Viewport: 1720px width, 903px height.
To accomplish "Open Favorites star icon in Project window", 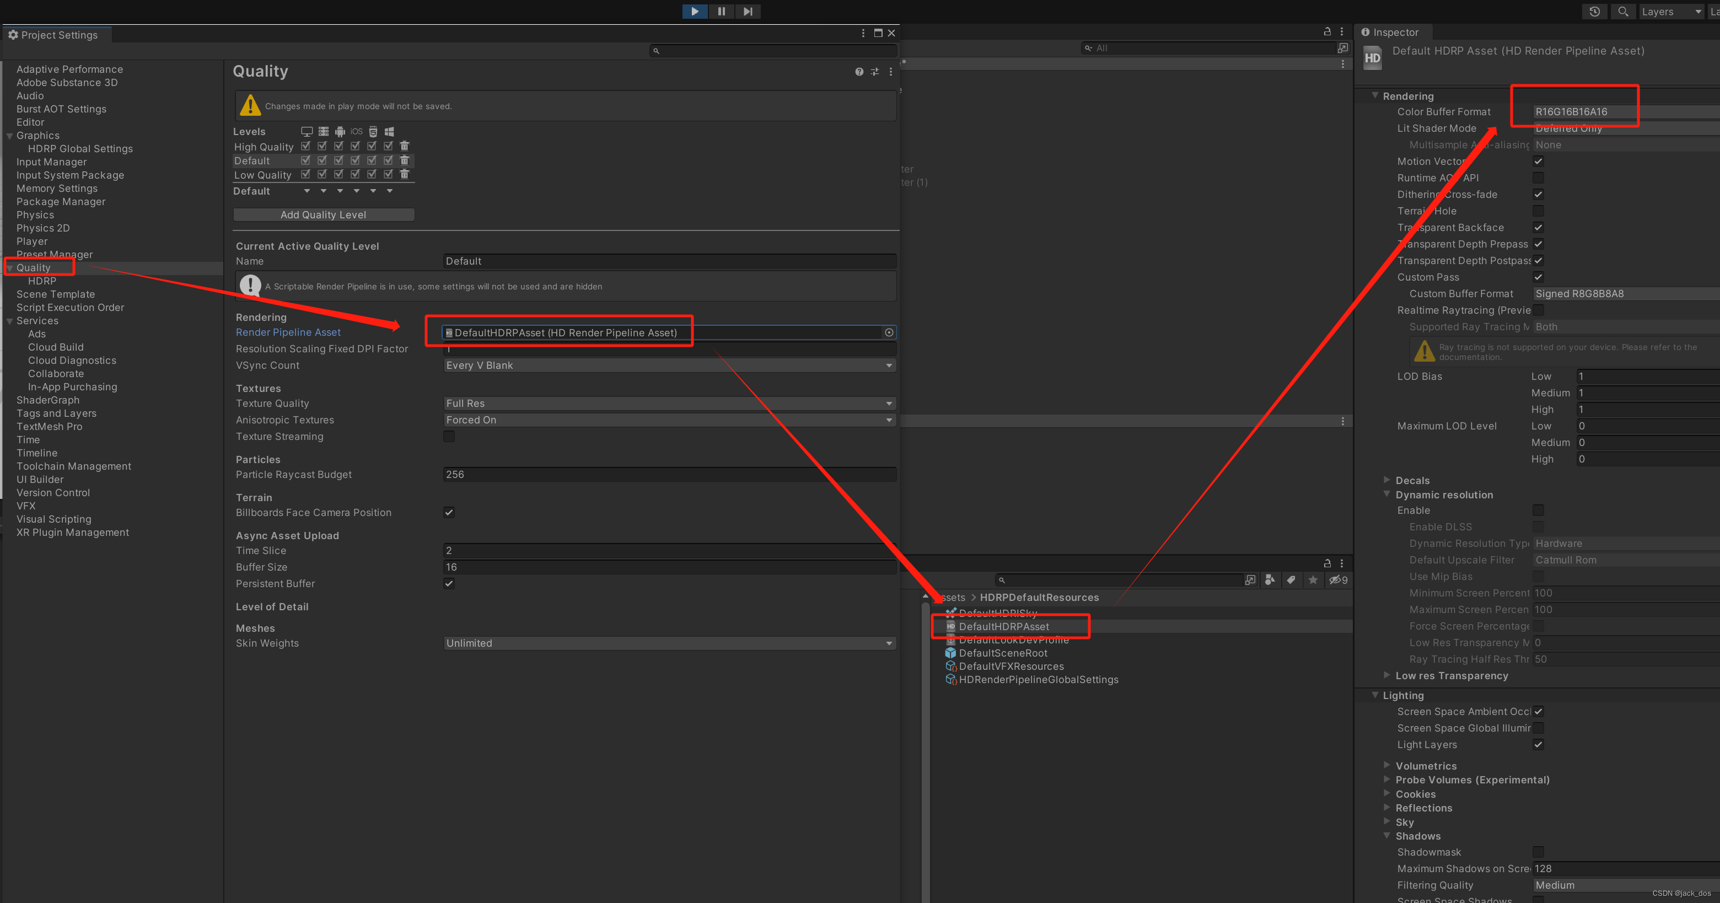I will pos(1313,580).
